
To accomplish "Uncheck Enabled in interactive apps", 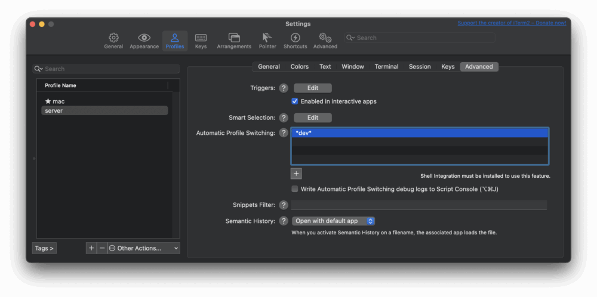I will point(295,101).
